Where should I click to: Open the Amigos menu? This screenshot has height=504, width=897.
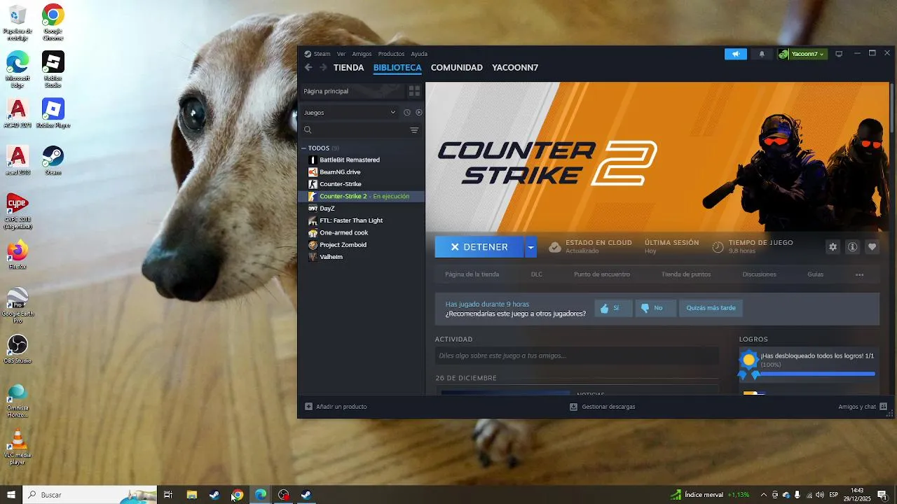pyautogui.click(x=362, y=54)
